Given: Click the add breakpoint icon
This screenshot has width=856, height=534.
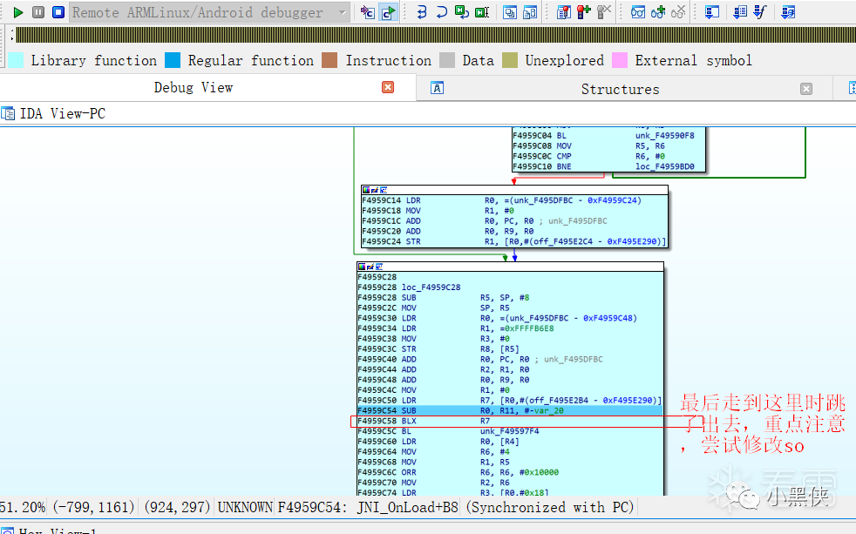Looking at the screenshot, I should (583, 12).
